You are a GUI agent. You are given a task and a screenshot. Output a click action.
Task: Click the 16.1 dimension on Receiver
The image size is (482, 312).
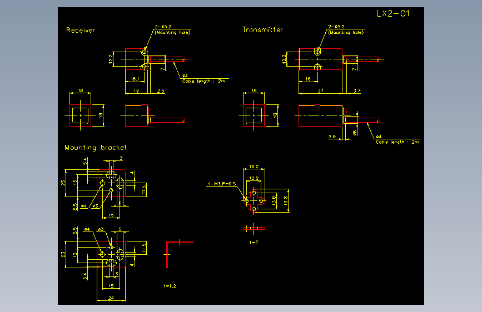pos(135,79)
